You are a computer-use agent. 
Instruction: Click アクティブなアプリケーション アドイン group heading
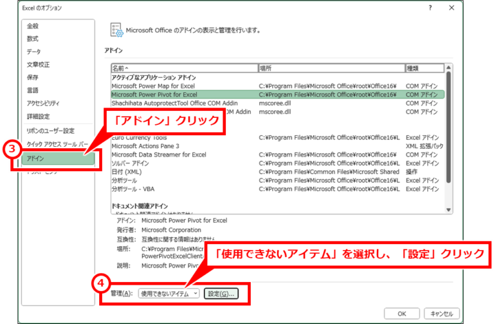click(154, 77)
